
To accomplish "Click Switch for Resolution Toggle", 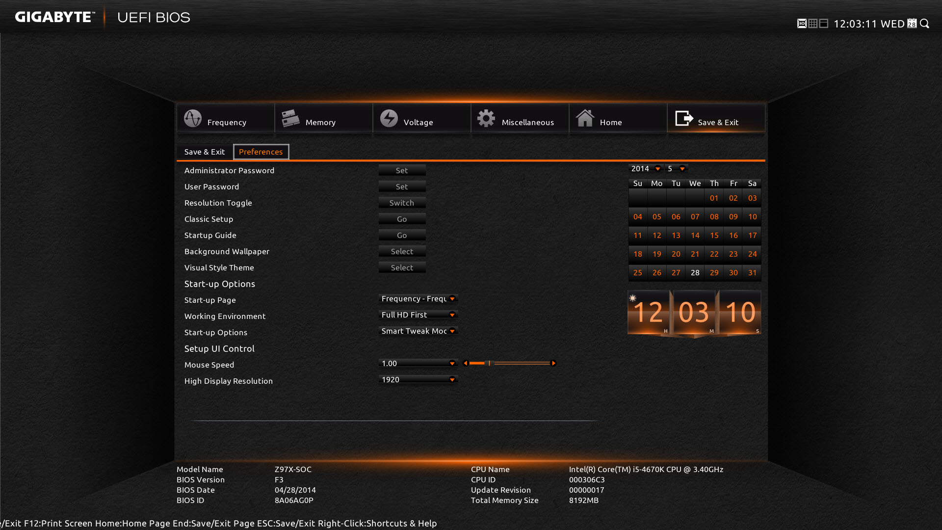I will [402, 203].
